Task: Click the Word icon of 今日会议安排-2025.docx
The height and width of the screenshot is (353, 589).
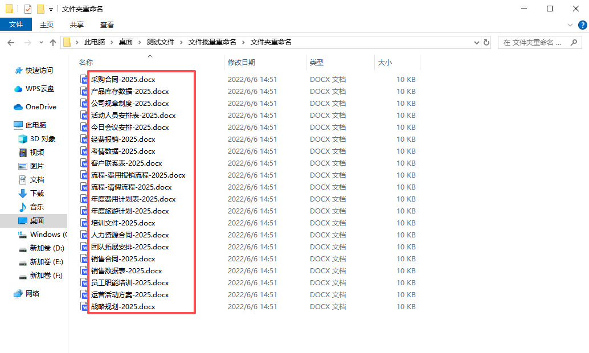Action: [x=84, y=128]
